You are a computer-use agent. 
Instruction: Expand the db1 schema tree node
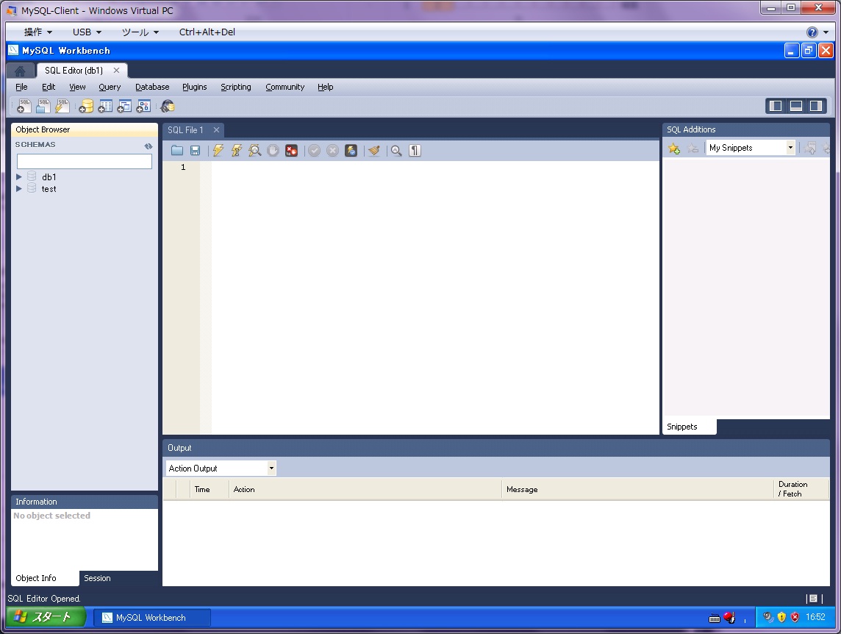click(x=19, y=177)
